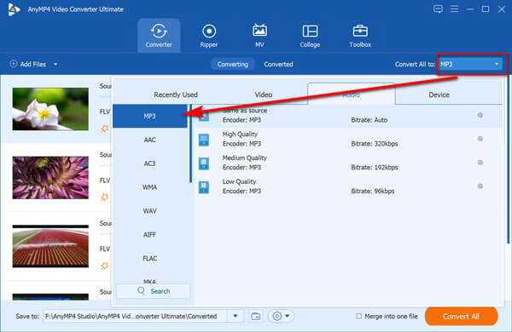Select AIFF in the format list
Screen dimensions: 512x332
[150, 235]
